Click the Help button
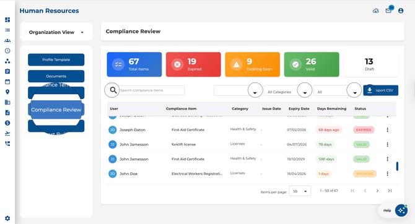 (387, 210)
